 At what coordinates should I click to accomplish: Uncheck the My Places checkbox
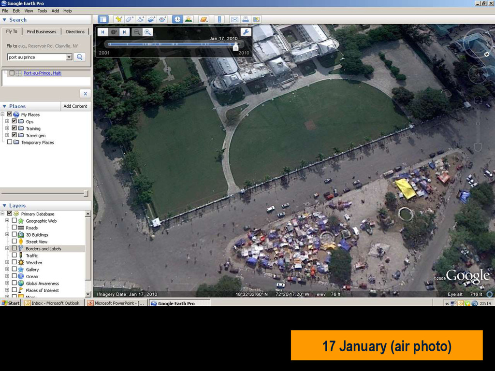tap(10, 114)
